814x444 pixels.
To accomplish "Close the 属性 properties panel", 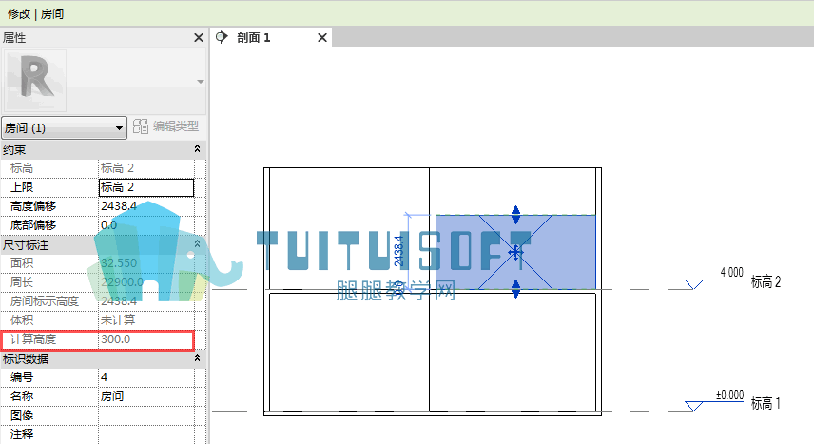I will [199, 38].
